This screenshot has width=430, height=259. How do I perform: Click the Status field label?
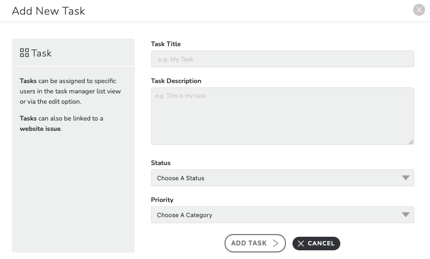click(161, 163)
